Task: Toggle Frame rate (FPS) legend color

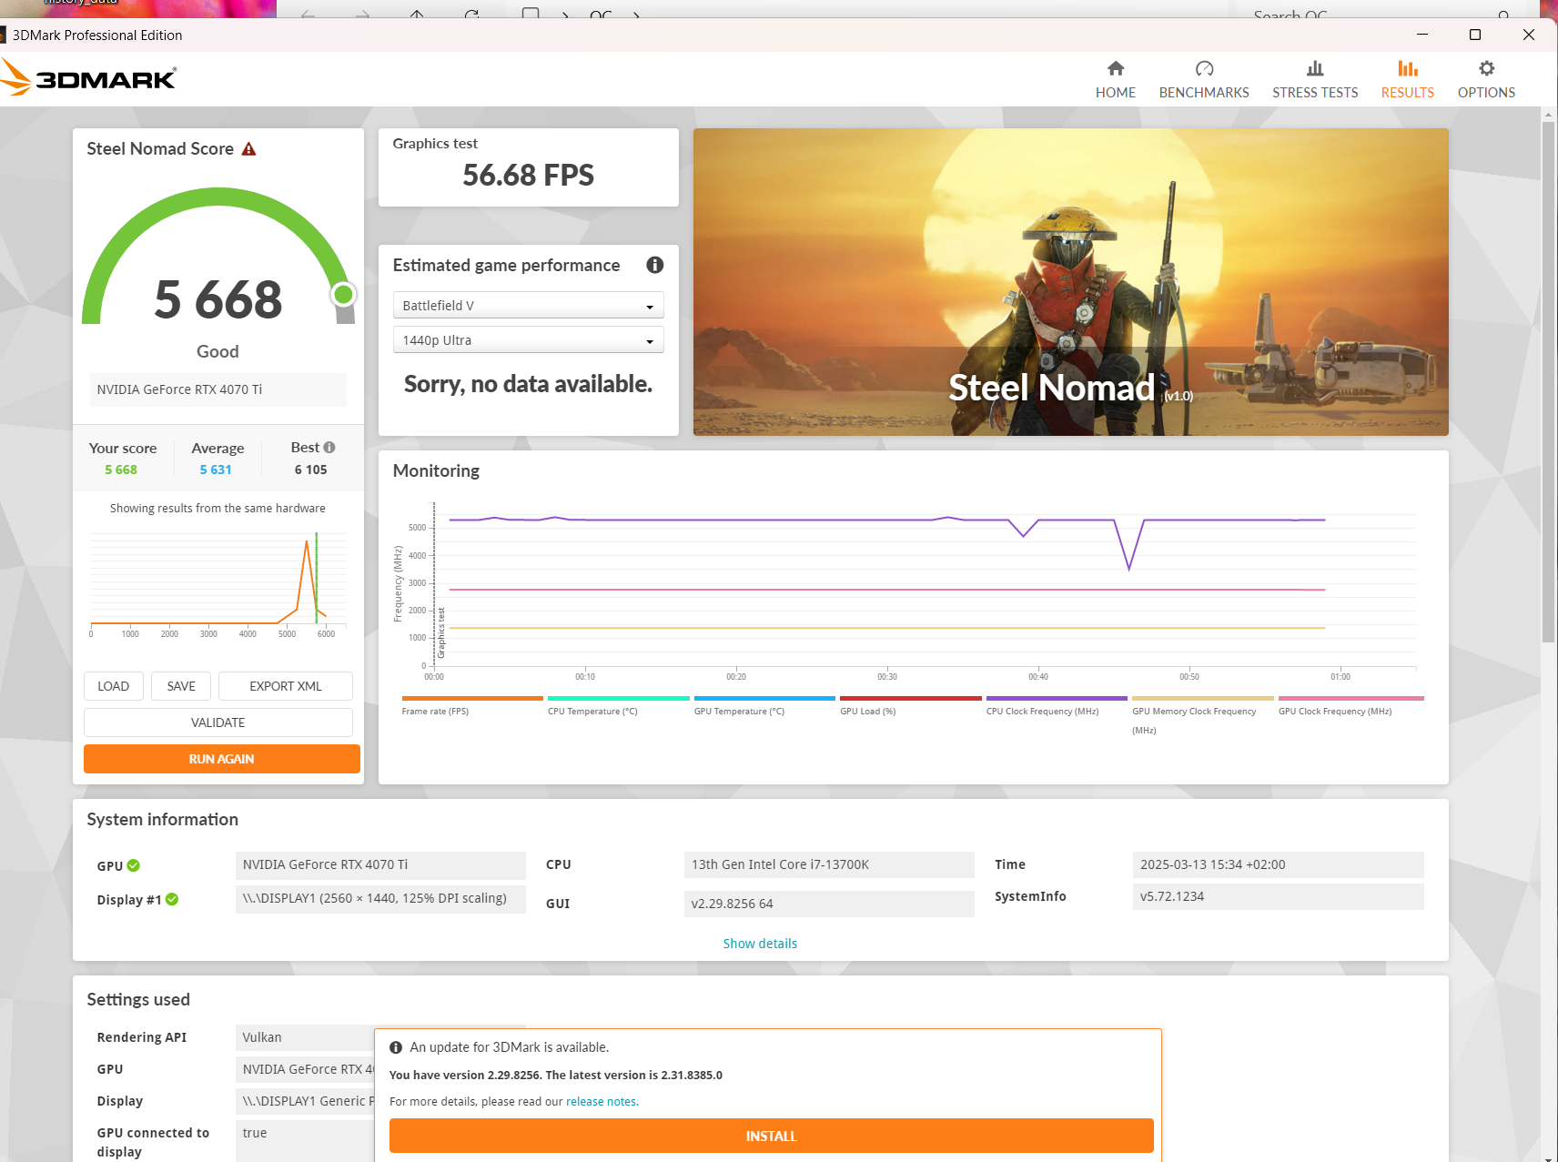Action: 472,699
